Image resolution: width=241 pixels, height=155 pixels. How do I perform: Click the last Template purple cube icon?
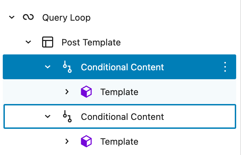86,141
